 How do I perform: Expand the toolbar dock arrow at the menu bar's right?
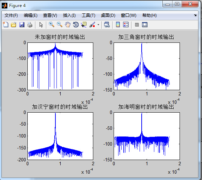tap(195, 15)
